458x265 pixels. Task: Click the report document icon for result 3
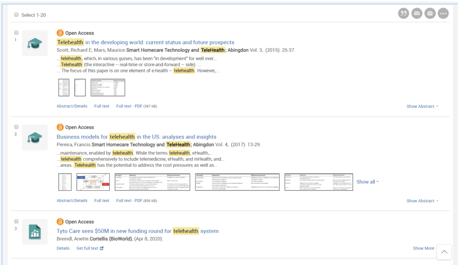(x=35, y=232)
